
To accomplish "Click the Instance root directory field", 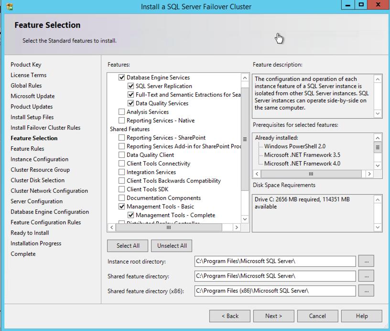I will pos(275,261).
